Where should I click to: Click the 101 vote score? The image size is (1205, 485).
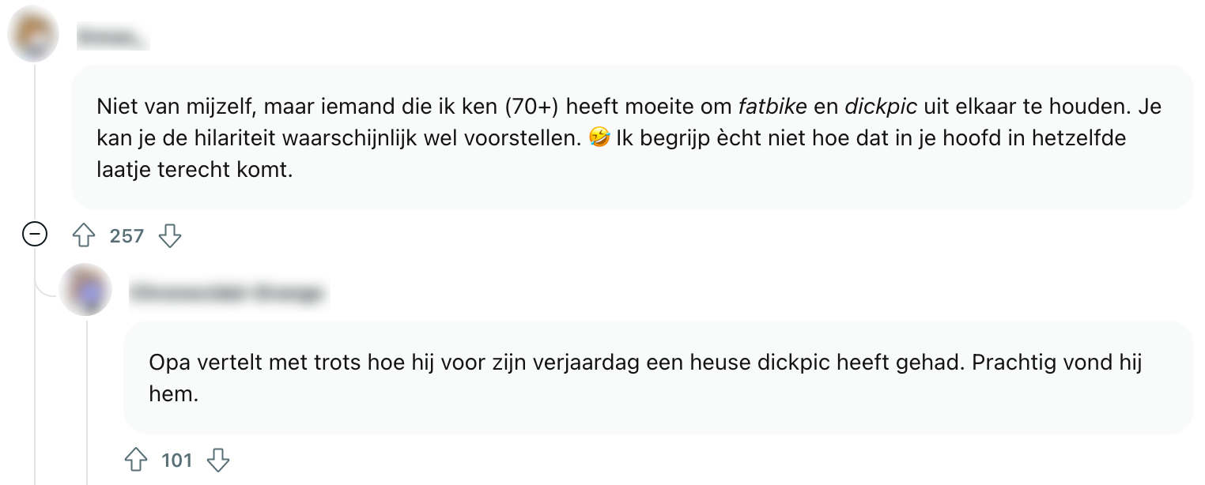(x=177, y=460)
